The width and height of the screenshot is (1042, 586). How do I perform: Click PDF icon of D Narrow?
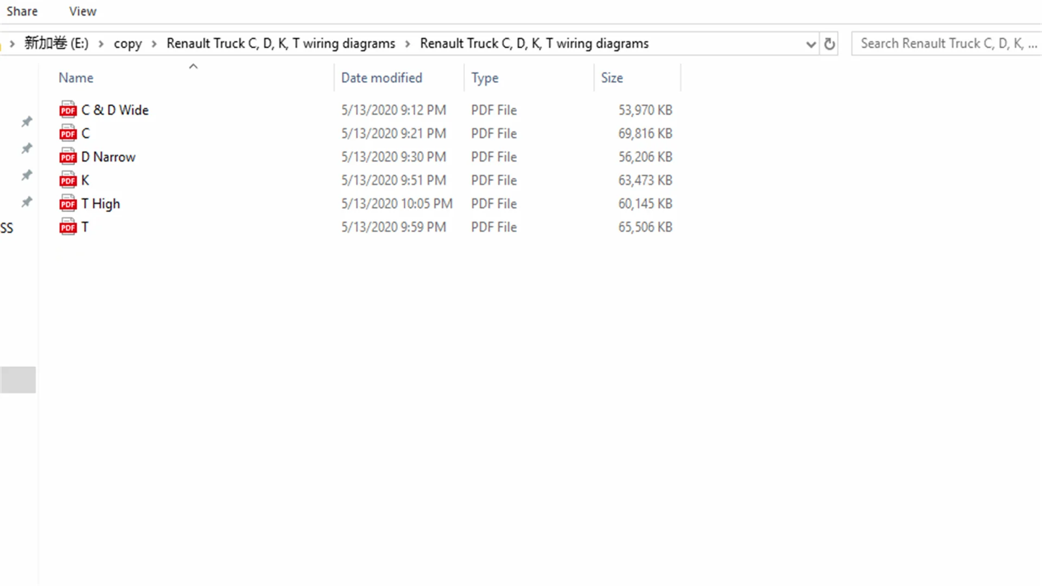coord(68,156)
